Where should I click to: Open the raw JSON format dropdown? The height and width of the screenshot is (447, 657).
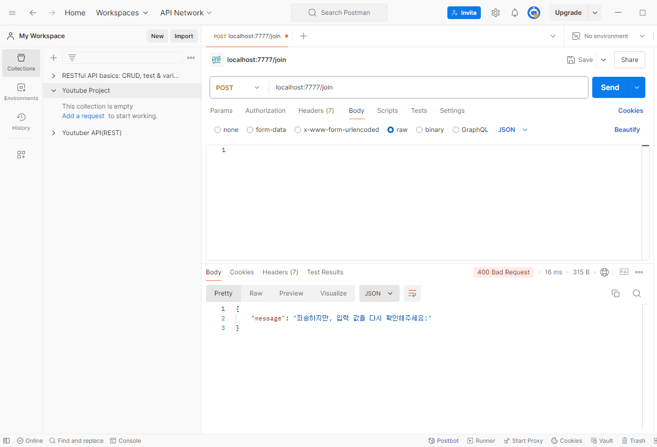513,130
